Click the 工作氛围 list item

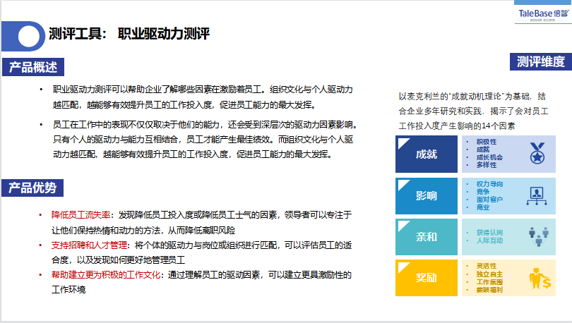[489, 282]
